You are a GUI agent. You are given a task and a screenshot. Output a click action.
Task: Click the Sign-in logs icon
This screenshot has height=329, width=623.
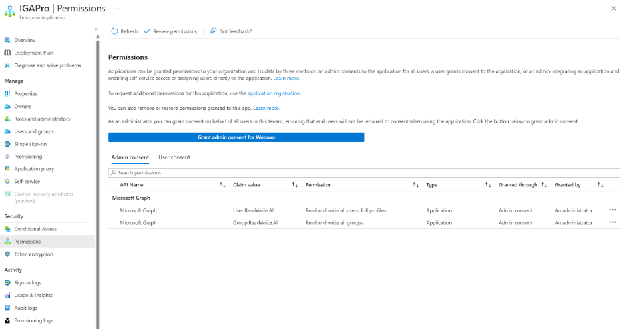7,283
